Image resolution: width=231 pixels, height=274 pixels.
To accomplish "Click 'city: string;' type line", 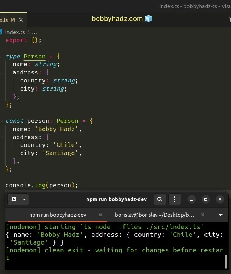I will click(x=43, y=89).
